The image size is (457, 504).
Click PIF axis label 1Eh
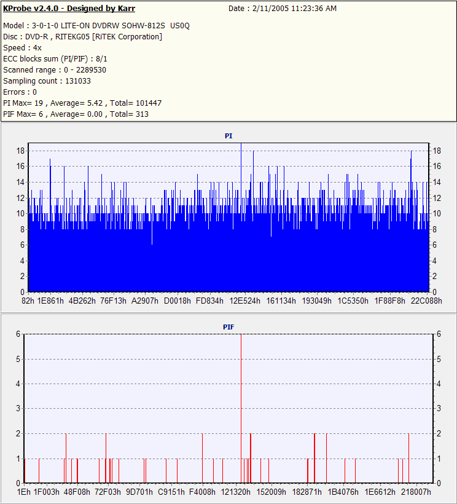click(x=24, y=492)
